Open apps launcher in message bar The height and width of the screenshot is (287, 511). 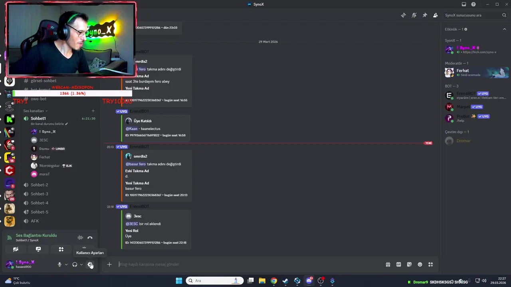[430, 264]
